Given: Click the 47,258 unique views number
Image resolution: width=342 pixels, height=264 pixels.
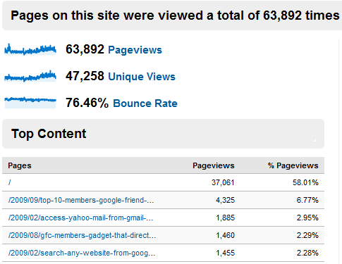Looking at the screenshot, I should (85, 76).
